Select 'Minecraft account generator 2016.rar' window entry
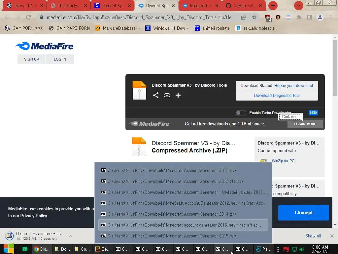Screen dimensions: 338x254 pos(183,225)
